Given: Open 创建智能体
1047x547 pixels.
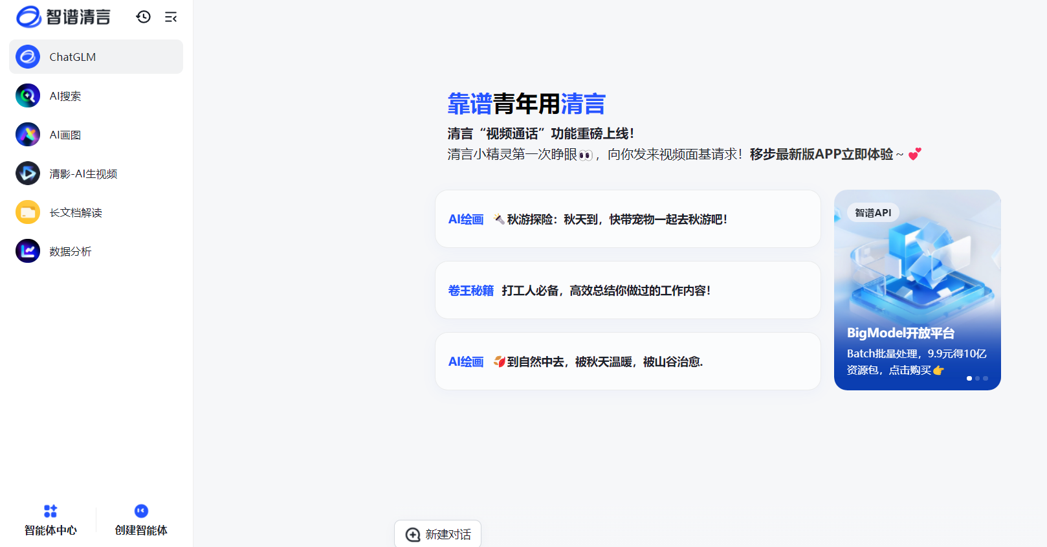Looking at the screenshot, I should [x=141, y=520].
